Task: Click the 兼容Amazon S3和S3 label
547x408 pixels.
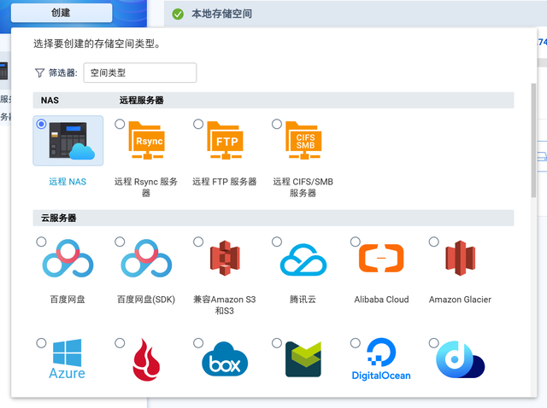Action: (x=224, y=305)
